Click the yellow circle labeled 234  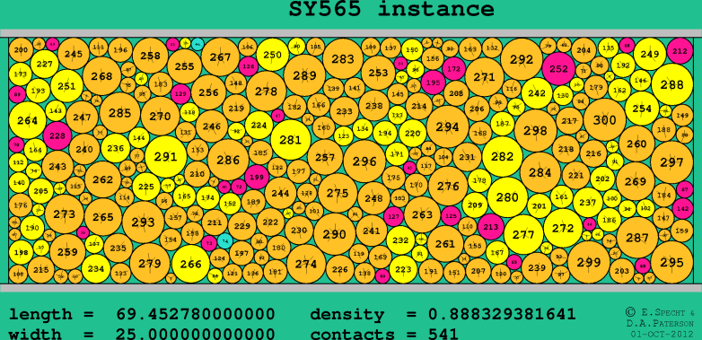[96, 269]
